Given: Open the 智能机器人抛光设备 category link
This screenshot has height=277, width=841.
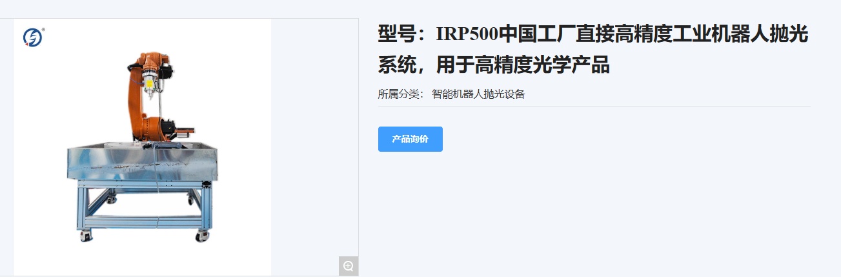Looking at the screenshot, I should (x=478, y=94).
